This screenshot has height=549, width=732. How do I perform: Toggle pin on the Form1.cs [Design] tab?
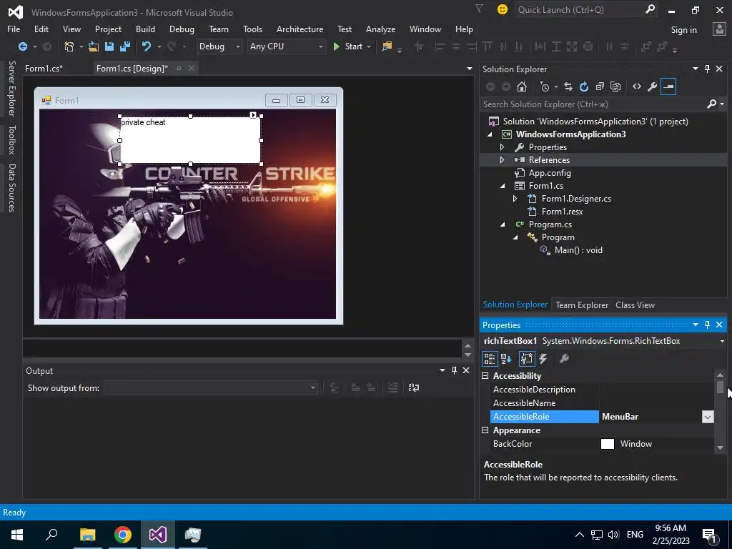click(179, 68)
